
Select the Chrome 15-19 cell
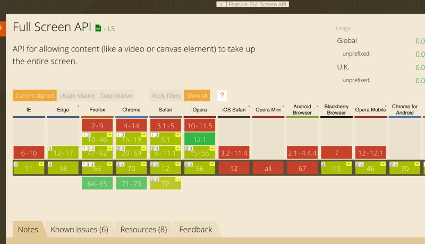coord(131,139)
